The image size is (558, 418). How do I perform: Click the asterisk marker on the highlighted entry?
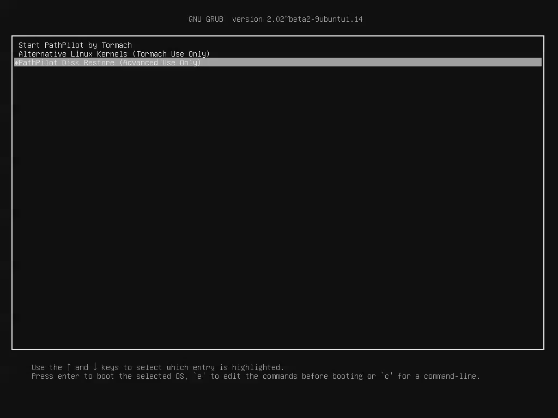point(15,63)
